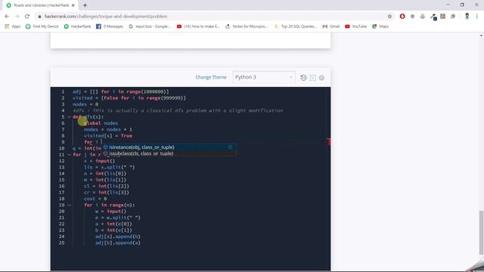This screenshot has height=272, width=484.
Task: Open Maps bookmark
Action: click(380, 26)
